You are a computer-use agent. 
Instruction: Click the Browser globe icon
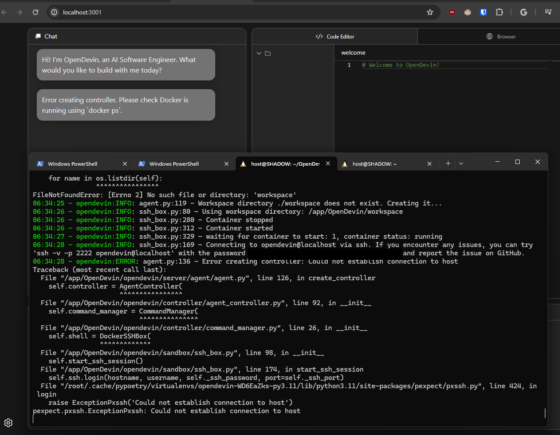[490, 36]
